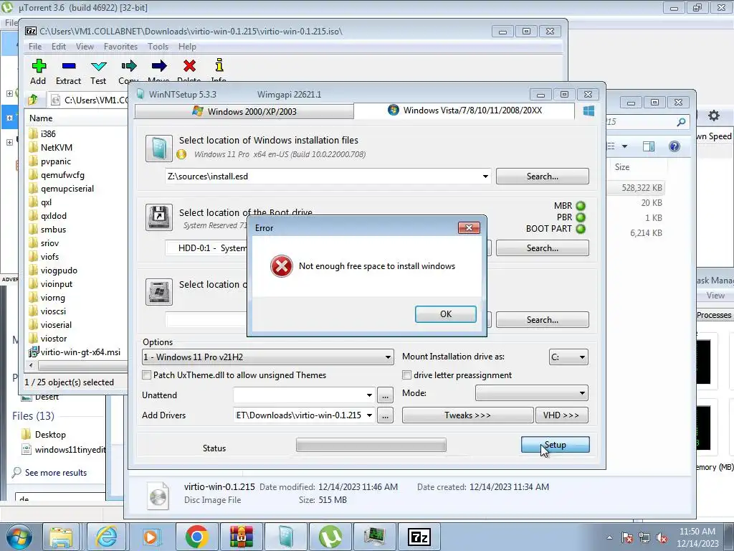Open the Explorer view options dropdown arrow

coord(624,146)
